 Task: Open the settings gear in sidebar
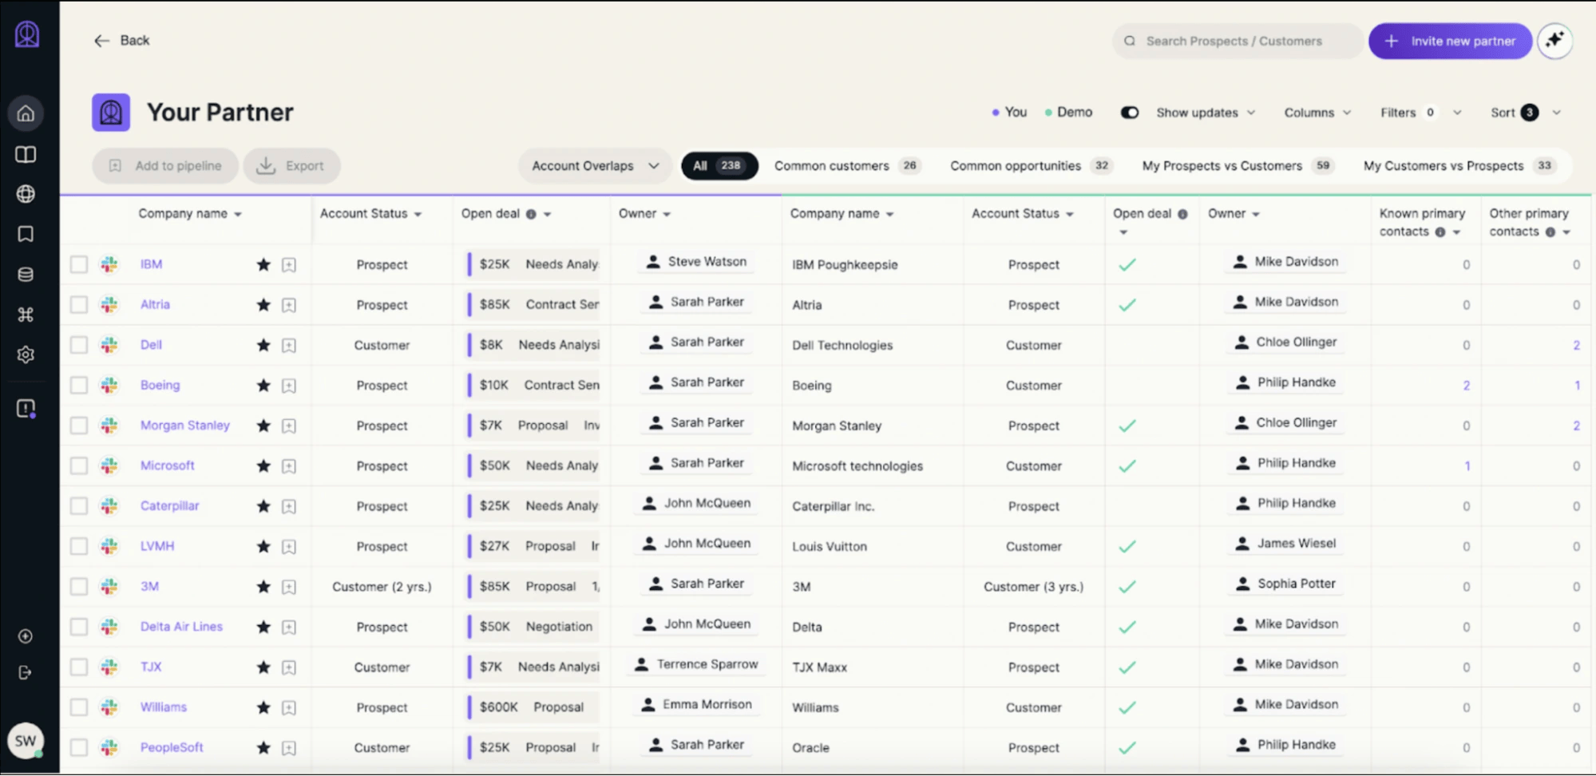coord(26,354)
